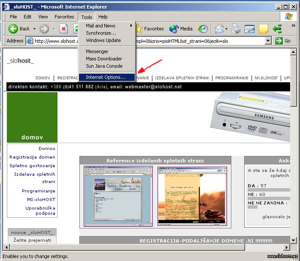This screenshot has width=300, height=261.
Task: Click the green Back arrow icon
Action: 13,29
